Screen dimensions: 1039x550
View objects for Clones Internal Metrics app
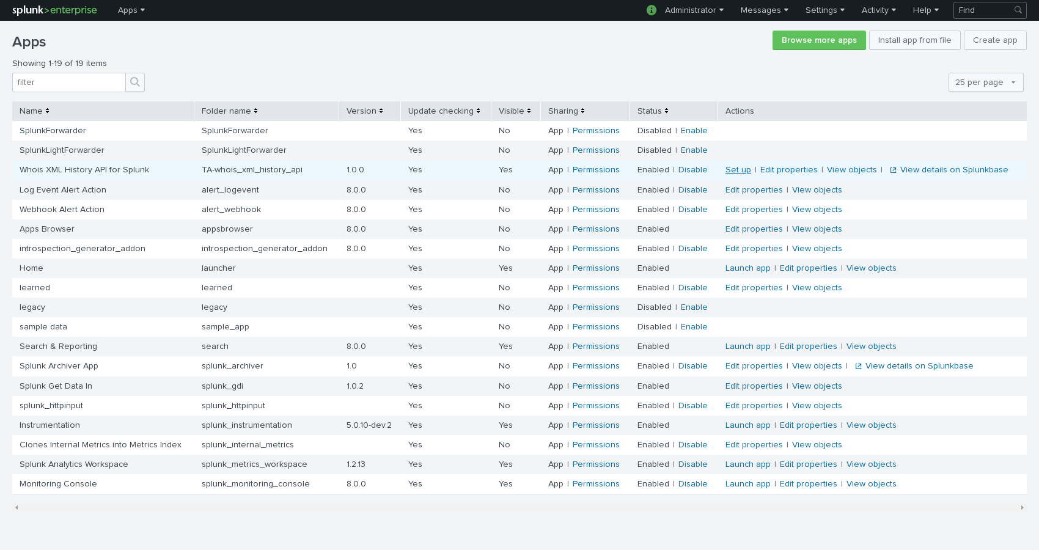(x=817, y=445)
